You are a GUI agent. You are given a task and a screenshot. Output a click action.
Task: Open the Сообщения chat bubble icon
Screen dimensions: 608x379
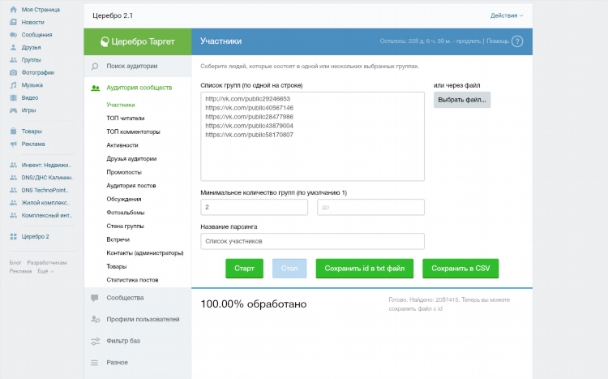coord(13,35)
